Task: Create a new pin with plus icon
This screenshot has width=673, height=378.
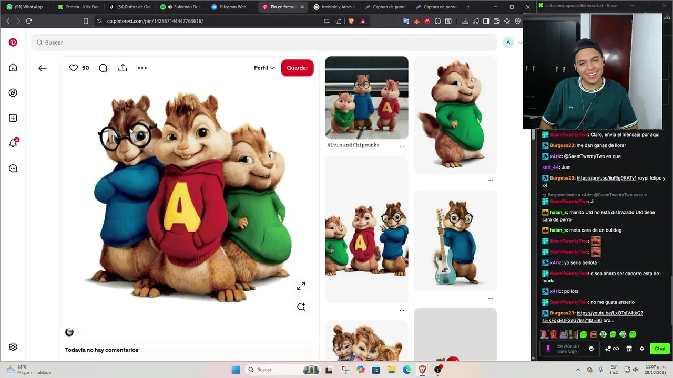Action: pyautogui.click(x=13, y=118)
